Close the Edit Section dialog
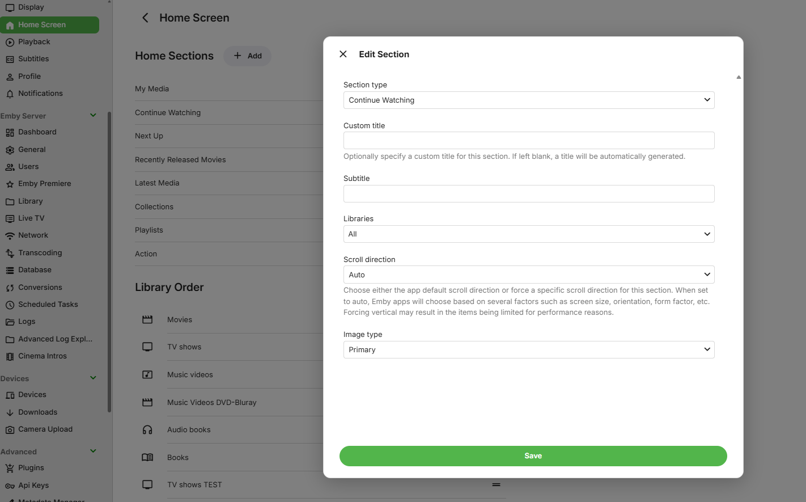This screenshot has width=806, height=502. click(343, 54)
